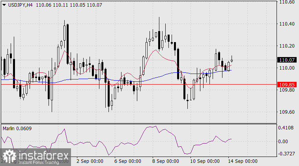Click the 8 Sep 00:00 time label

[x=166, y=161]
